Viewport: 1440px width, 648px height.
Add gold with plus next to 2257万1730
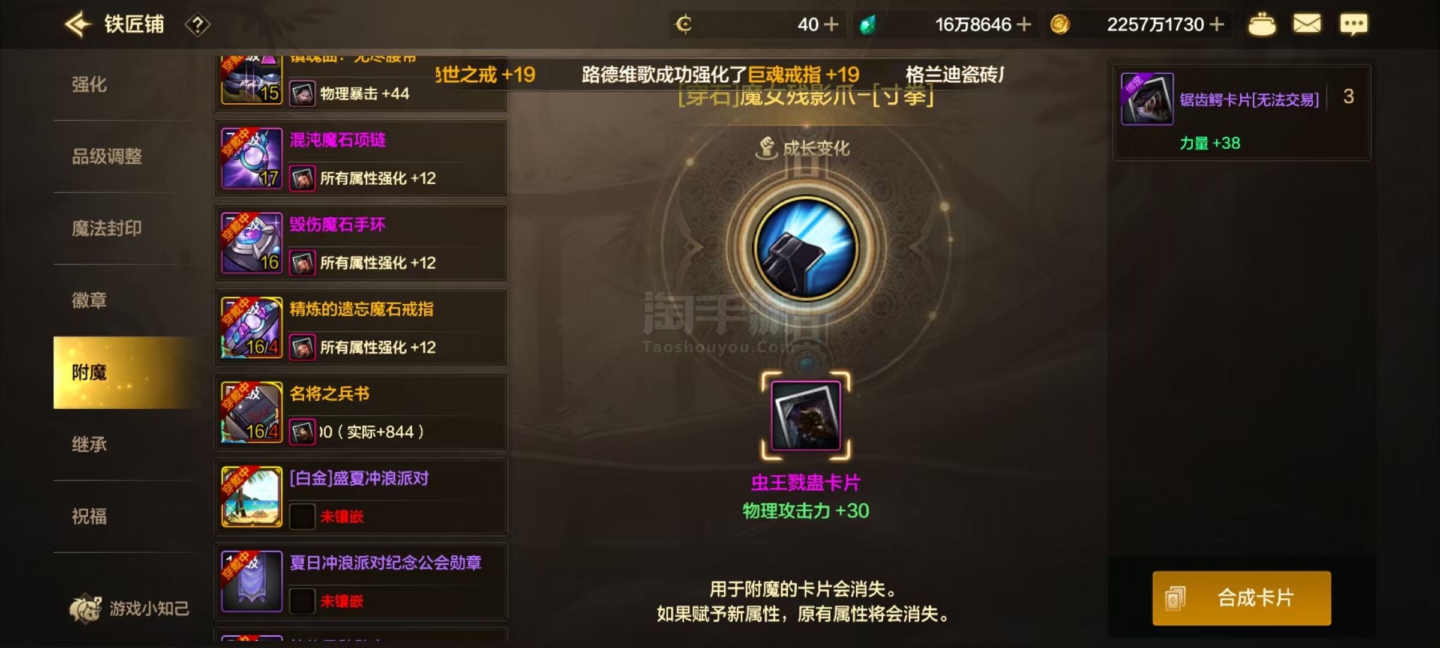(x=1216, y=25)
